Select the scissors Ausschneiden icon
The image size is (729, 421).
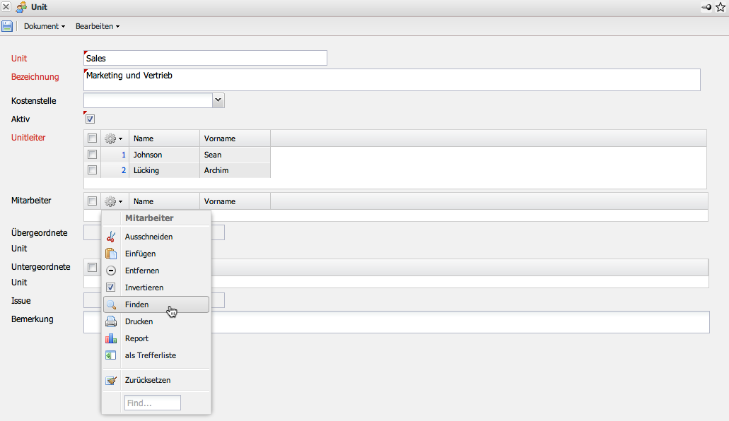pyautogui.click(x=110, y=237)
